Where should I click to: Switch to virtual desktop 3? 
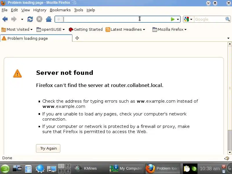[61, 171]
